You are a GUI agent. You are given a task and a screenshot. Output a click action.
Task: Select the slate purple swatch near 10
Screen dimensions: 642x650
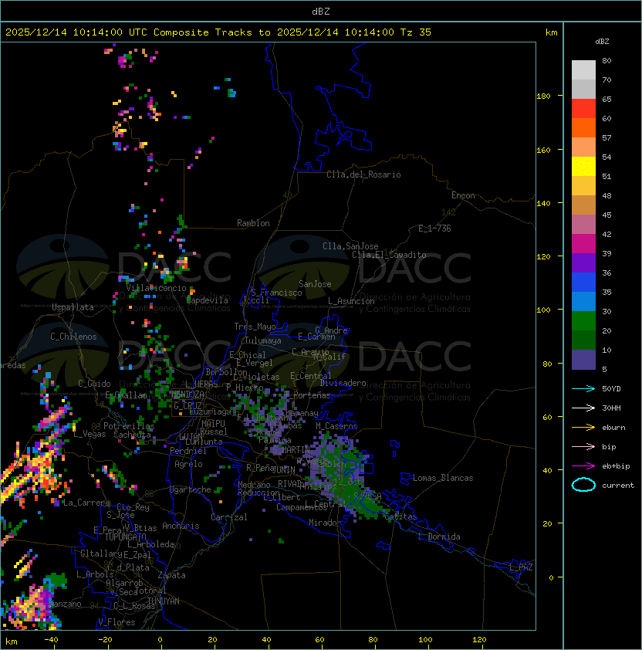point(583,360)
